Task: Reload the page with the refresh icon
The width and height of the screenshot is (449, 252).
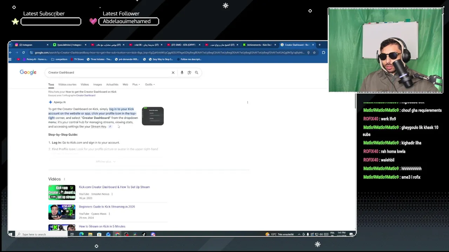Action: (x=24, y=52)
